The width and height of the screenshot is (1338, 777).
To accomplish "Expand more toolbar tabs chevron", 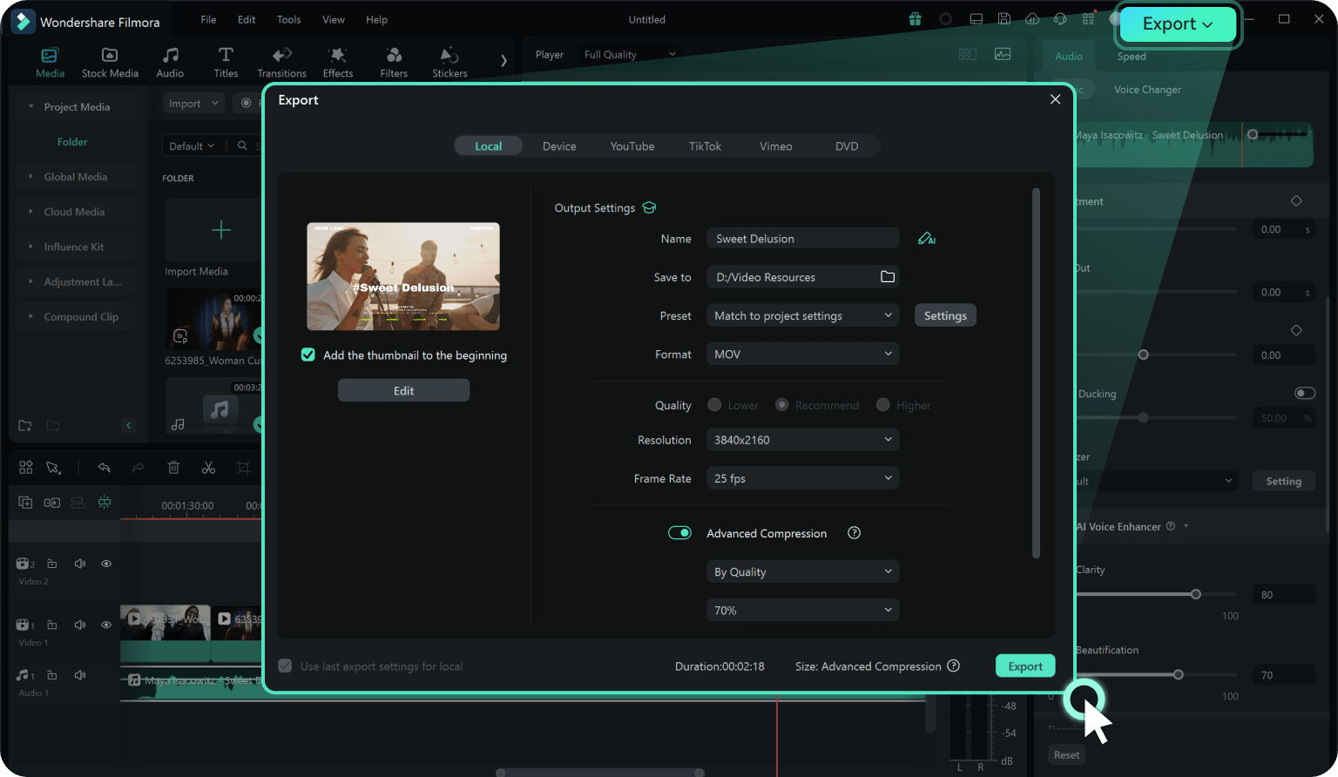I will click(x=503, y=60).
